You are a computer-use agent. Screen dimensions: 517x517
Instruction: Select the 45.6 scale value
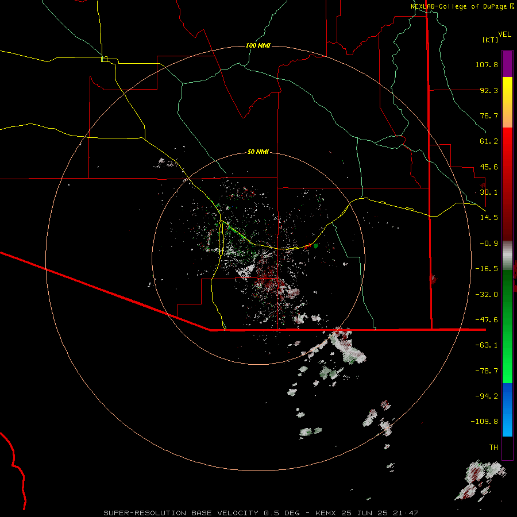(489, 167)
